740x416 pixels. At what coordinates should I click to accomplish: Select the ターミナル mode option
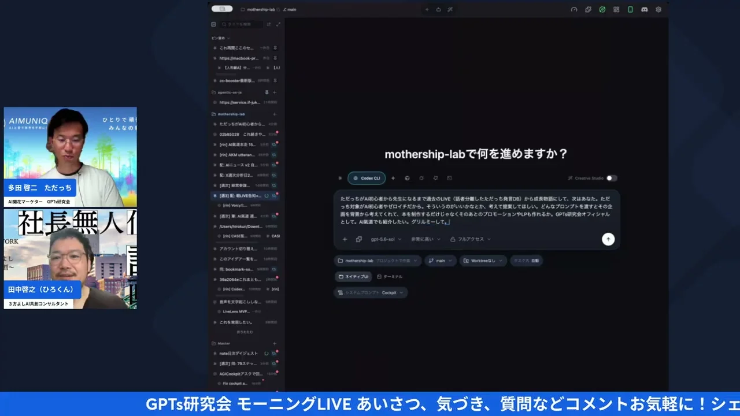click(x=390, y=277)
